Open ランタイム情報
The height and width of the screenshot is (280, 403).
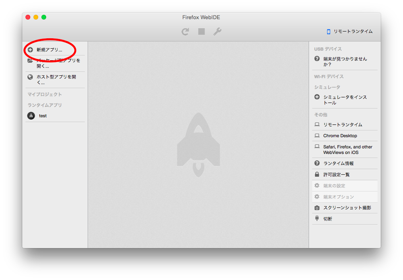pos(344,164)
